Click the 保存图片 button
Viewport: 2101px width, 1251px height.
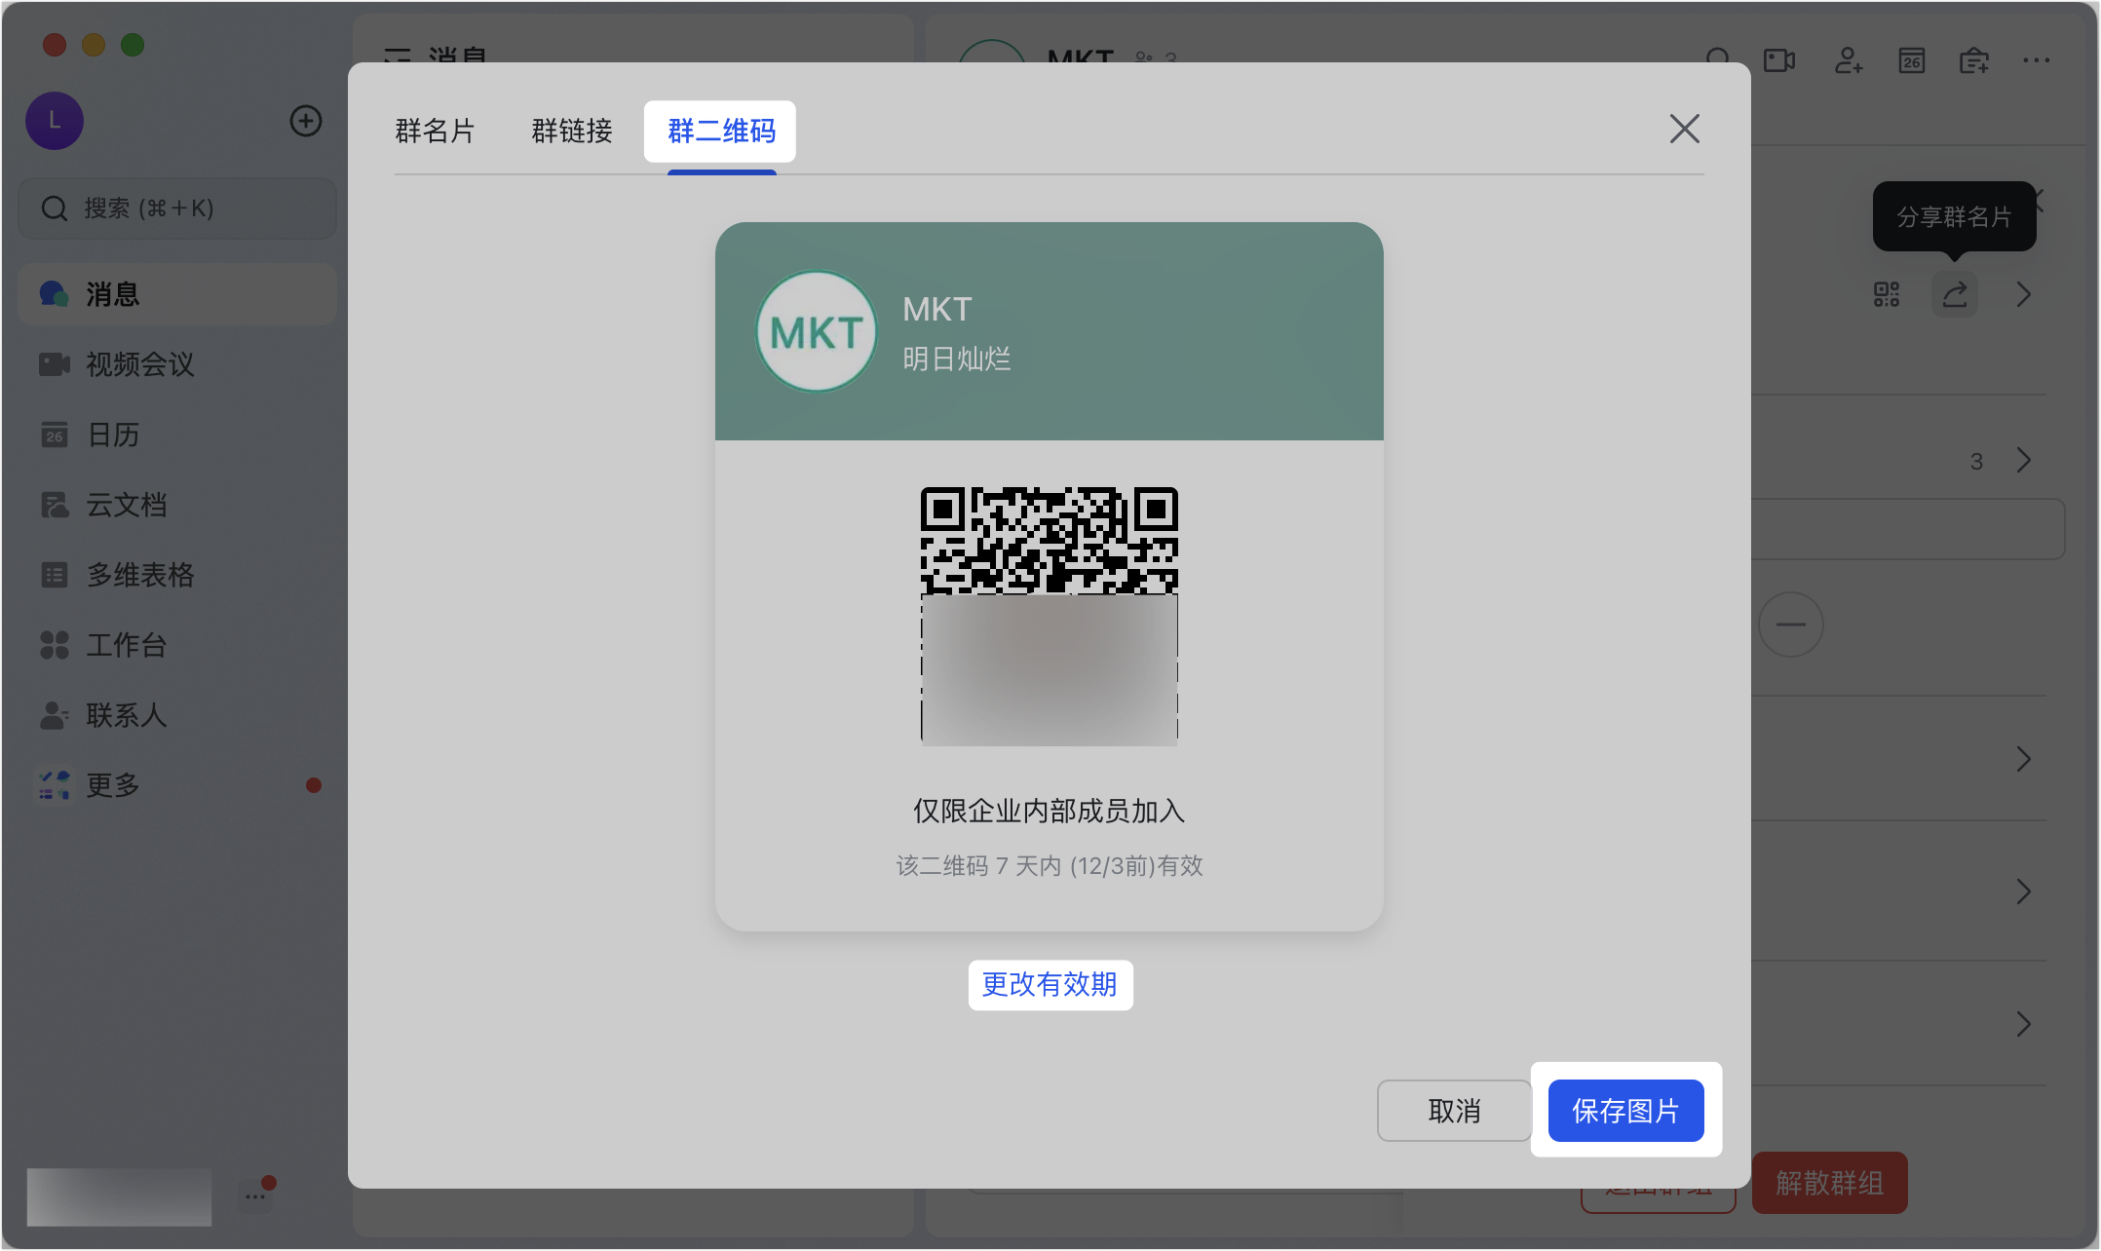pos(1625,1111)
